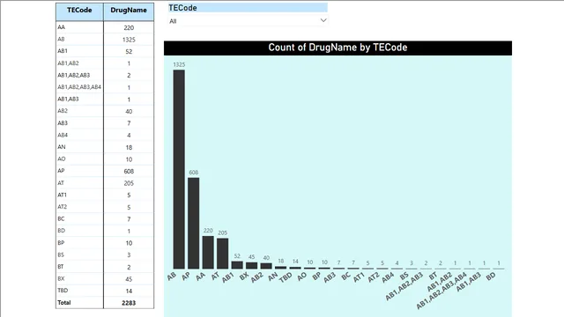This screenshot has height=317, width=564.
Task: Sort by the TECode table column header
Action: pyautogui.click(x=79, y=10)
